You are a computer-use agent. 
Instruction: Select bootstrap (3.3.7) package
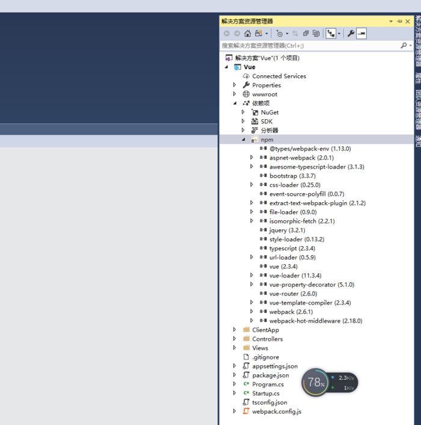pos(292,176)
